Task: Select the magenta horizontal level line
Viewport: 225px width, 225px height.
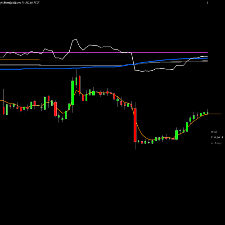Action: click(104, 52)
